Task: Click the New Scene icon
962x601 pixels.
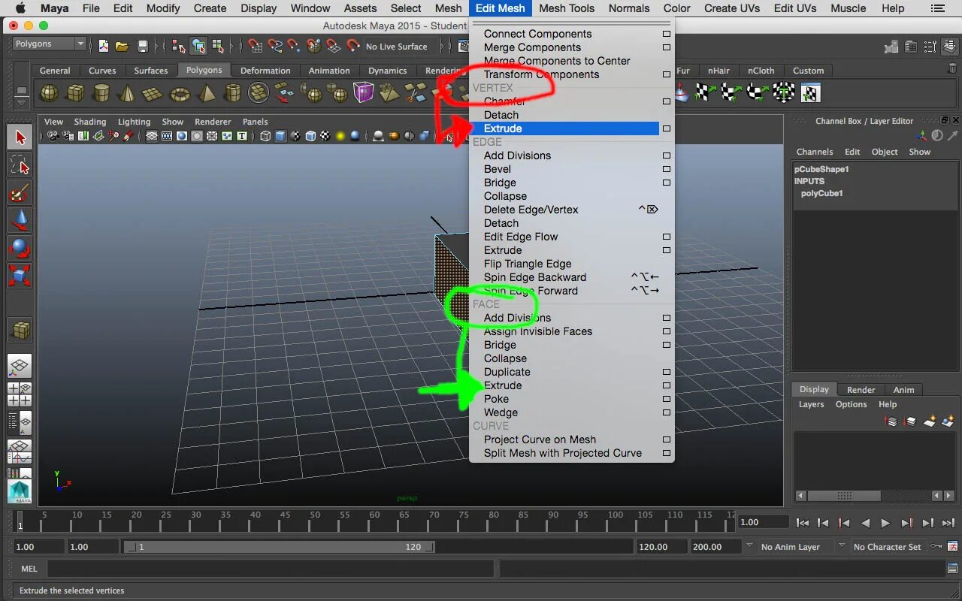Action: (103, 46)
